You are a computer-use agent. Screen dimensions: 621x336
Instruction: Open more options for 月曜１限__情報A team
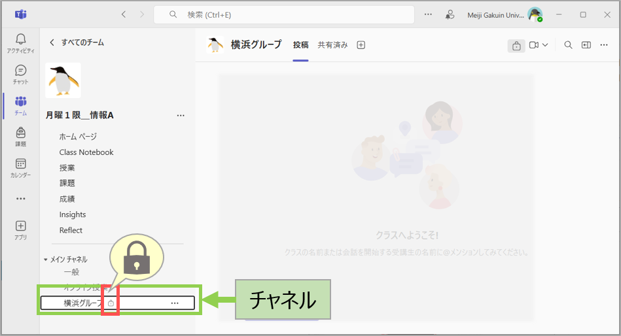point(181,116)
